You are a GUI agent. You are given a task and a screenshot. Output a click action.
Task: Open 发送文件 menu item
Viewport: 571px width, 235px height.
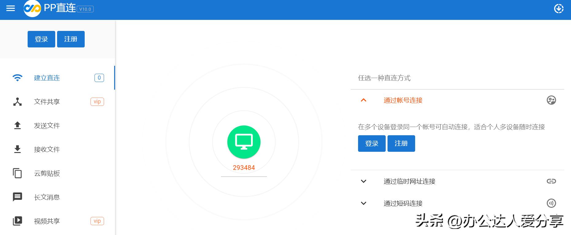tap(57, 125)
